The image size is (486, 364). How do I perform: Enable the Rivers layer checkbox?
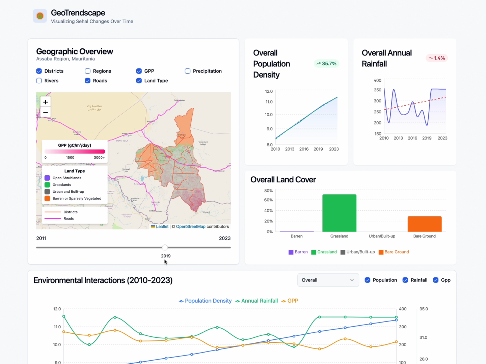39,81
